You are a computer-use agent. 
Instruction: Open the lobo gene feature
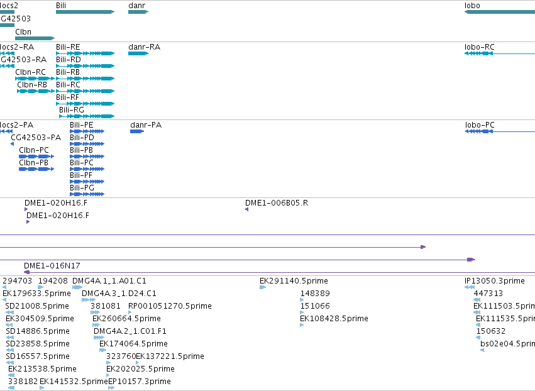tap(500, 12)
